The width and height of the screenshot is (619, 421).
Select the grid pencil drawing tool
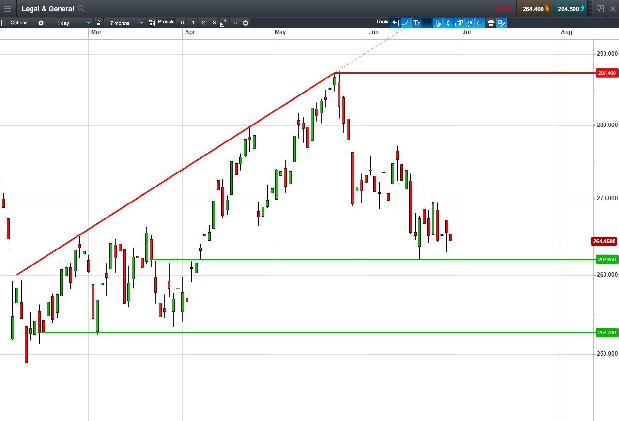[x=437, y=23]
